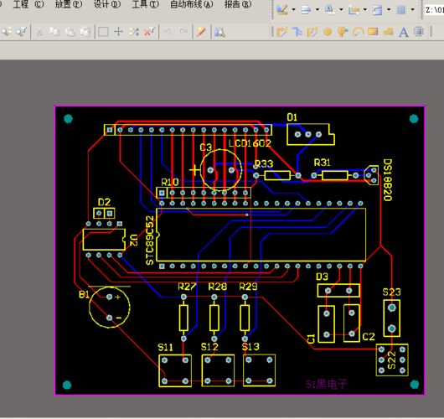
Task: Select the LCD1602 designator text
Action: [250, 143]
